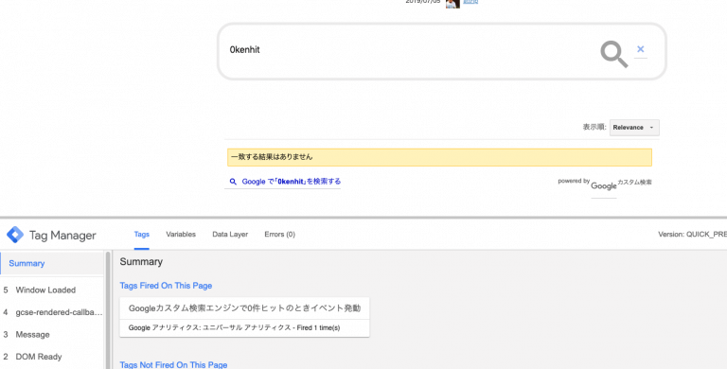
Task: Click the Tag Manager diamond logo
Action: (15, 235)
